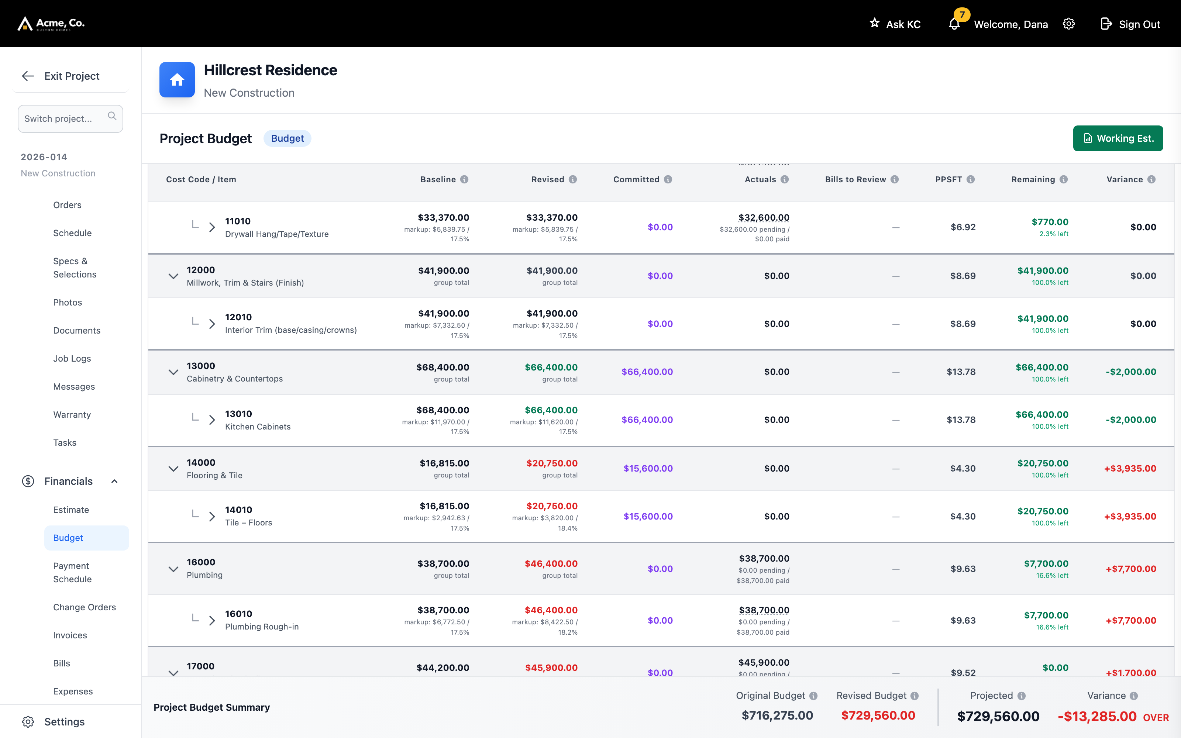This screenshot has width=1181, height=738.
Task: Expand the 16010 Plumbing Rough-in row
Action: coord(212,621)
